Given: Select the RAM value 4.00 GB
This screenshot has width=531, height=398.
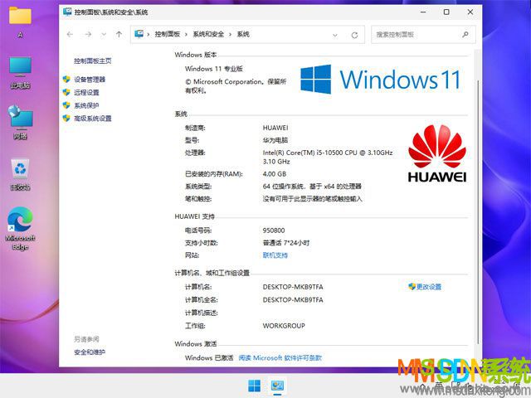Looking at the screenshot, I should coord(275,174).
